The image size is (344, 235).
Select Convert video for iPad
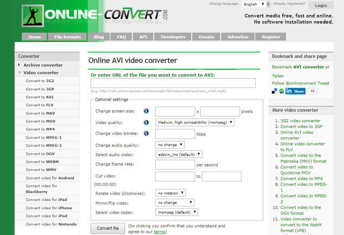coord(46,200)
